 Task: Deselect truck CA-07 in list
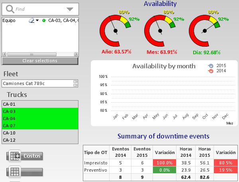(x=39, y=126)
